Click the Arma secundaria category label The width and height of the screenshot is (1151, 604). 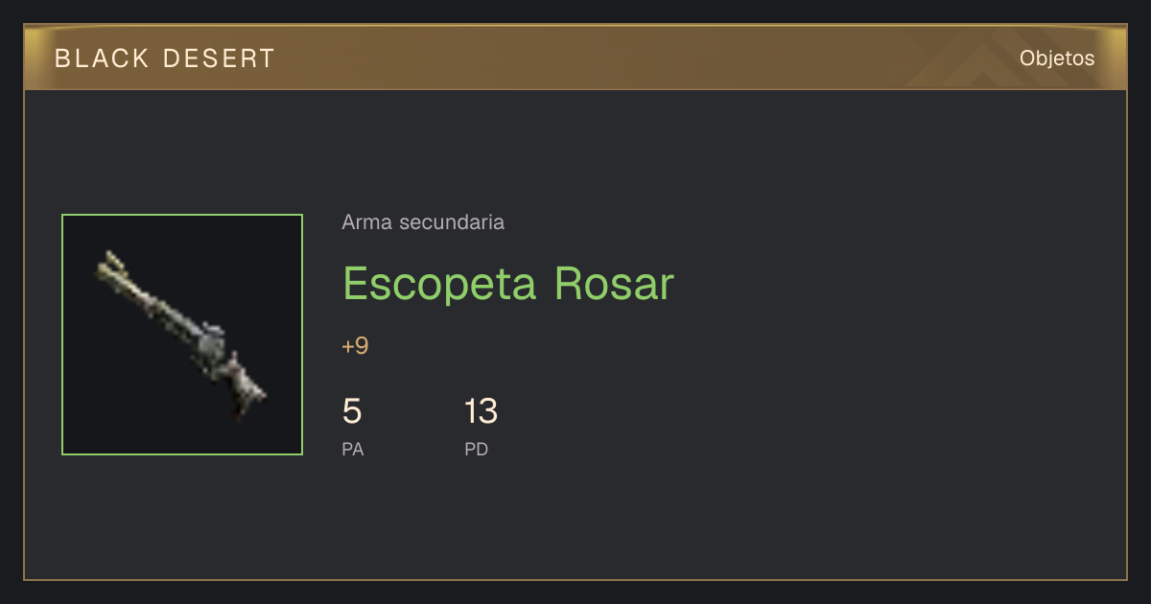point(423,222)
